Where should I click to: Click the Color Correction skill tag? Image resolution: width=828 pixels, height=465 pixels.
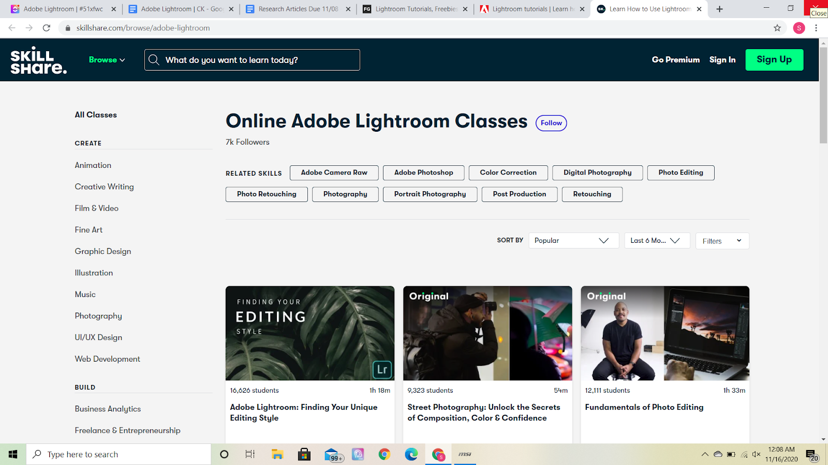point(508,173)
